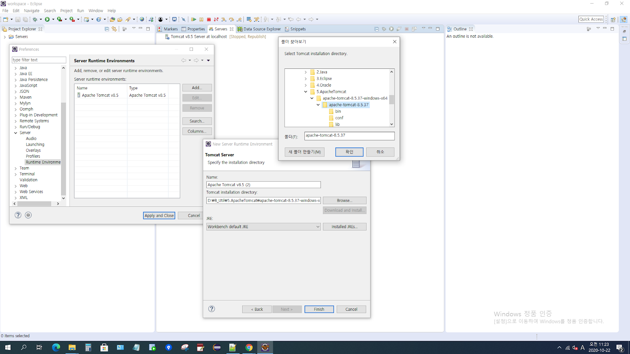
Task: Select the Java EE perspective icon
Action: pyautogui.click(x=623, y=19)
